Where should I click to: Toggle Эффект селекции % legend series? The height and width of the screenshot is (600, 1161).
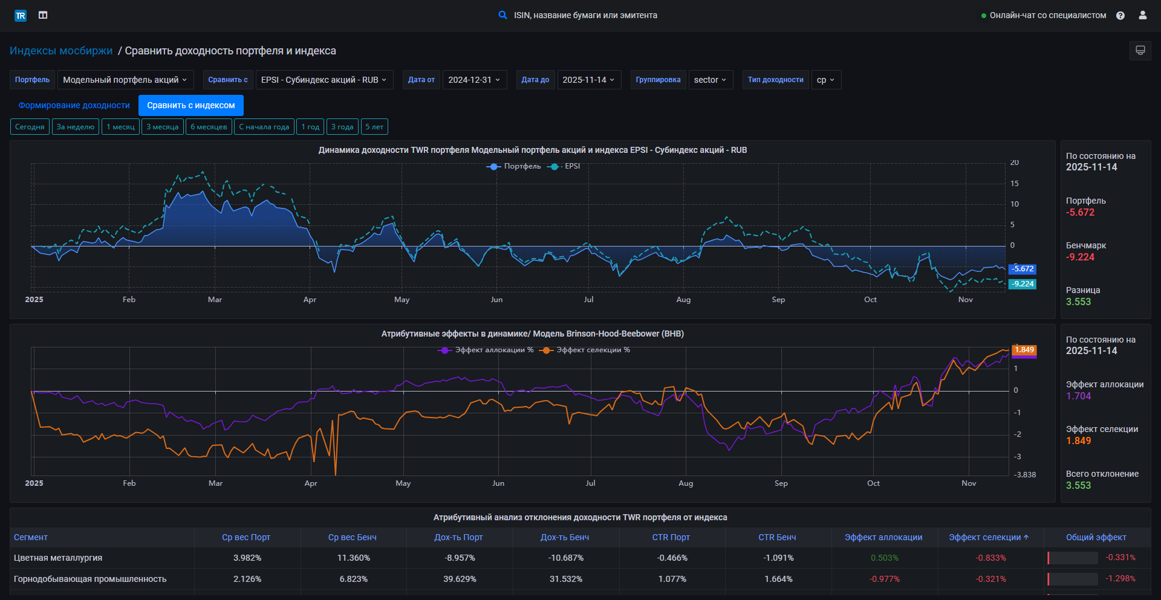click(x=585, y=350)
